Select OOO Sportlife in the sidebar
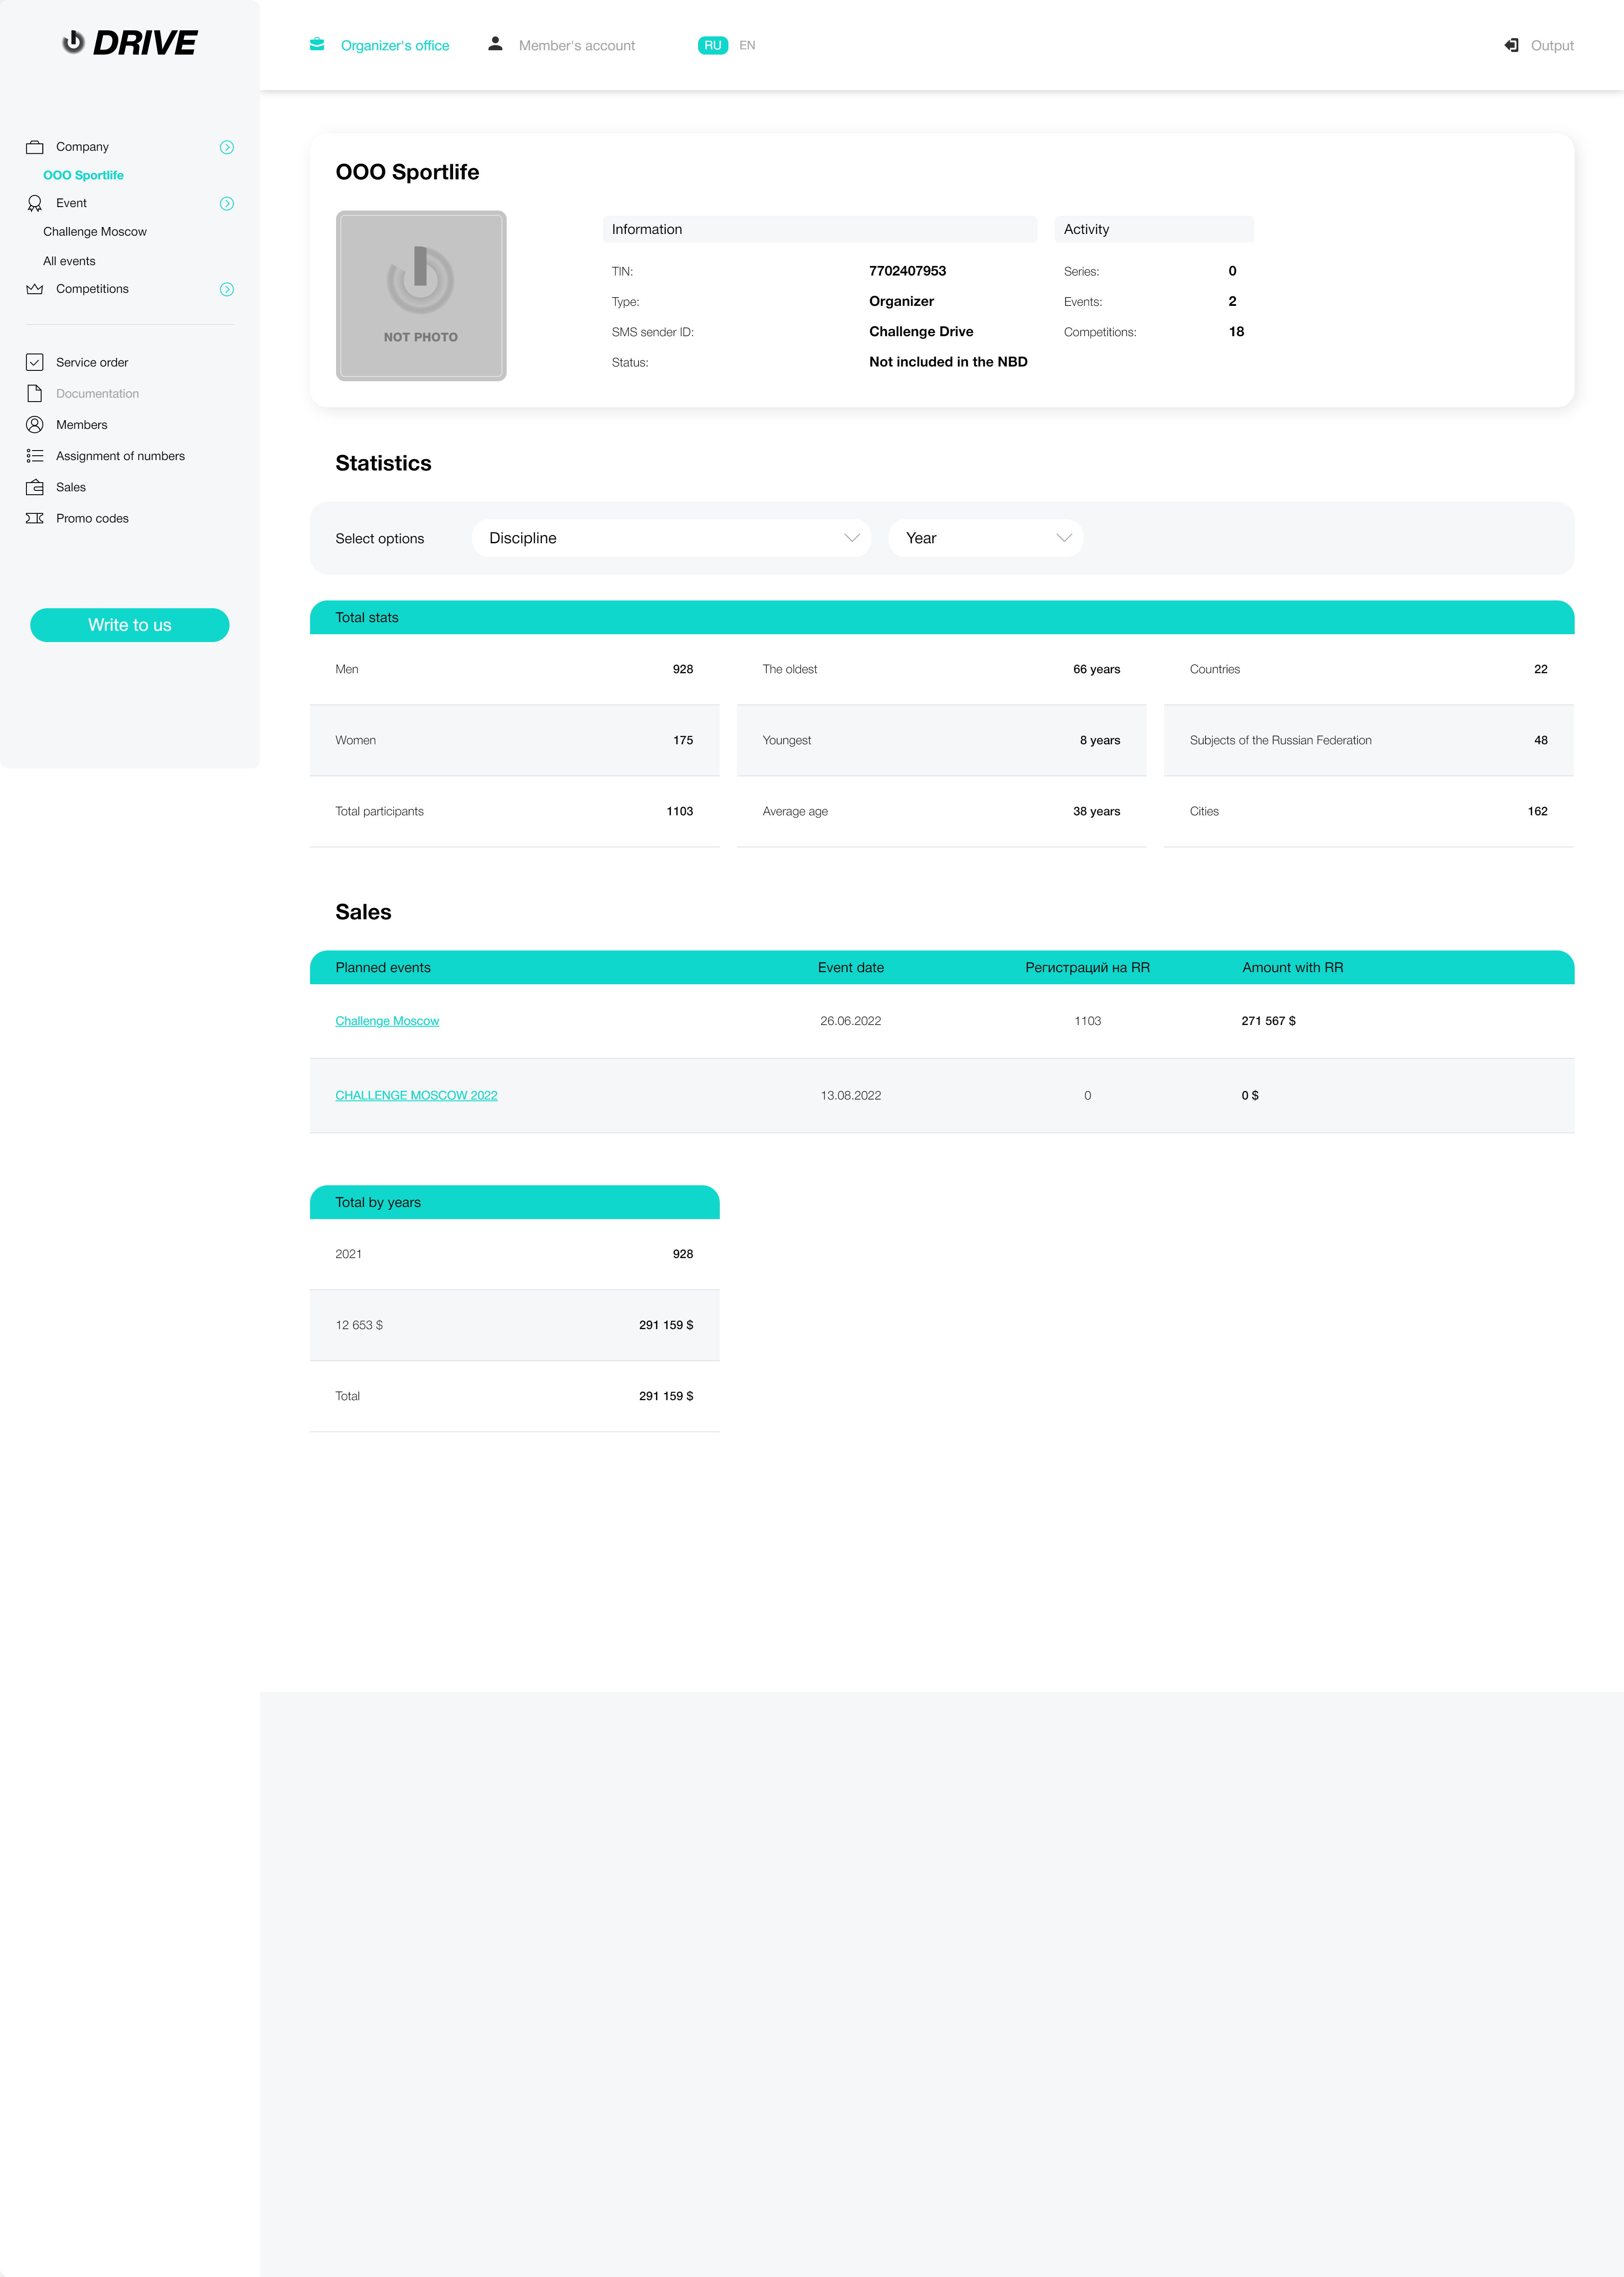The height and width of the screenshot is (2277, 1624). point(83,175)
